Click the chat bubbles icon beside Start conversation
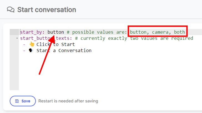 [x=11, y=9]
